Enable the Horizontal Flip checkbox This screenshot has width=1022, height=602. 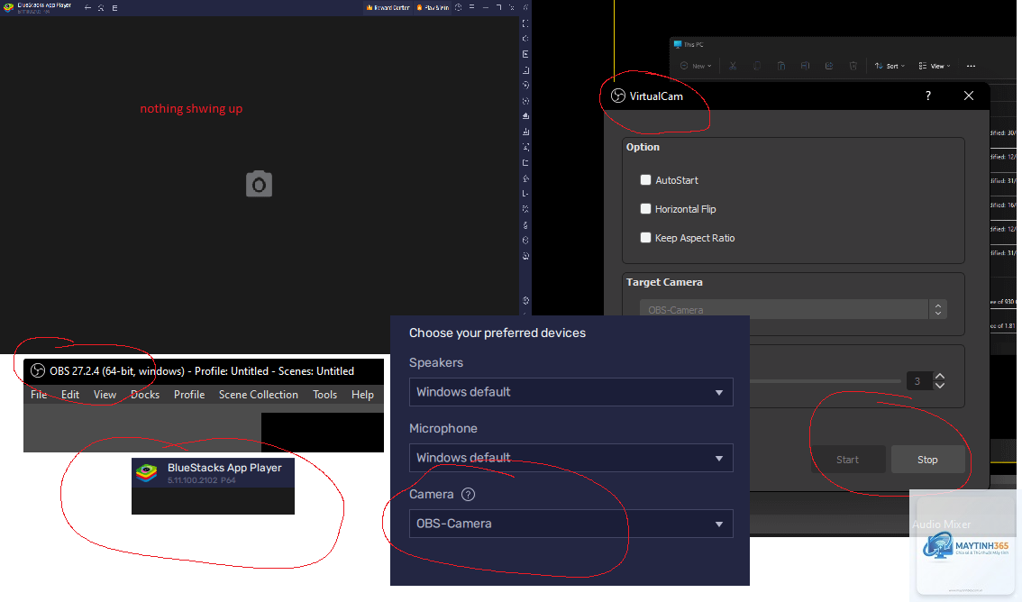coord(645,208)
